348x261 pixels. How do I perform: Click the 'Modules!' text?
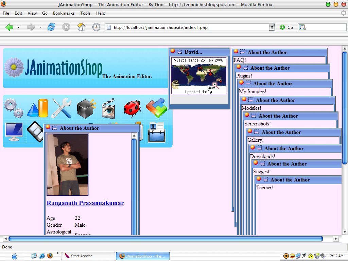click(x=251, y=108)
